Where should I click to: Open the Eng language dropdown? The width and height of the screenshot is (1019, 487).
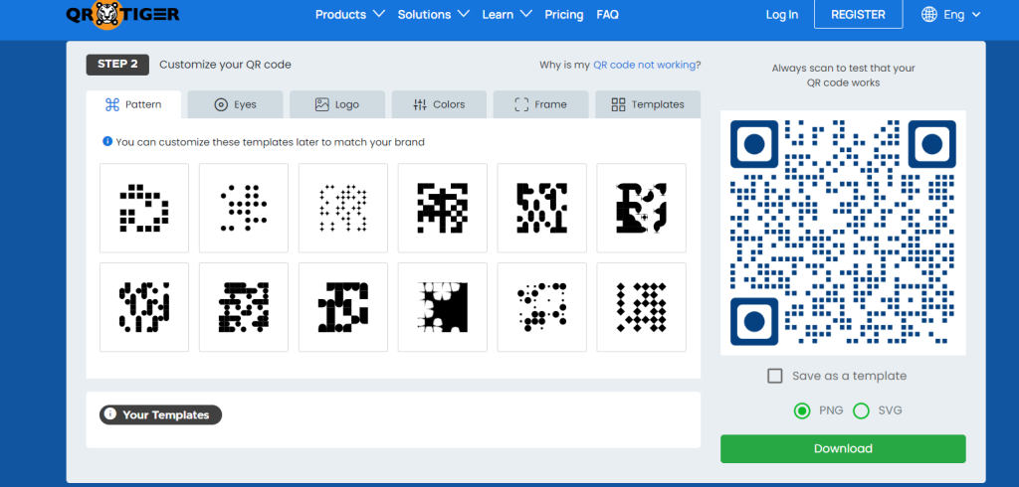tap(950, 14)
